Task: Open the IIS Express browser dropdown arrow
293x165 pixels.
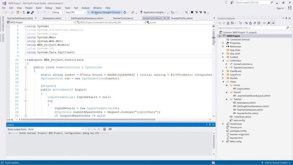Action: pyautogui.click(x=121, y=12)
